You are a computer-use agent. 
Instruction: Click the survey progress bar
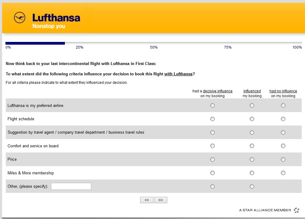153,43
